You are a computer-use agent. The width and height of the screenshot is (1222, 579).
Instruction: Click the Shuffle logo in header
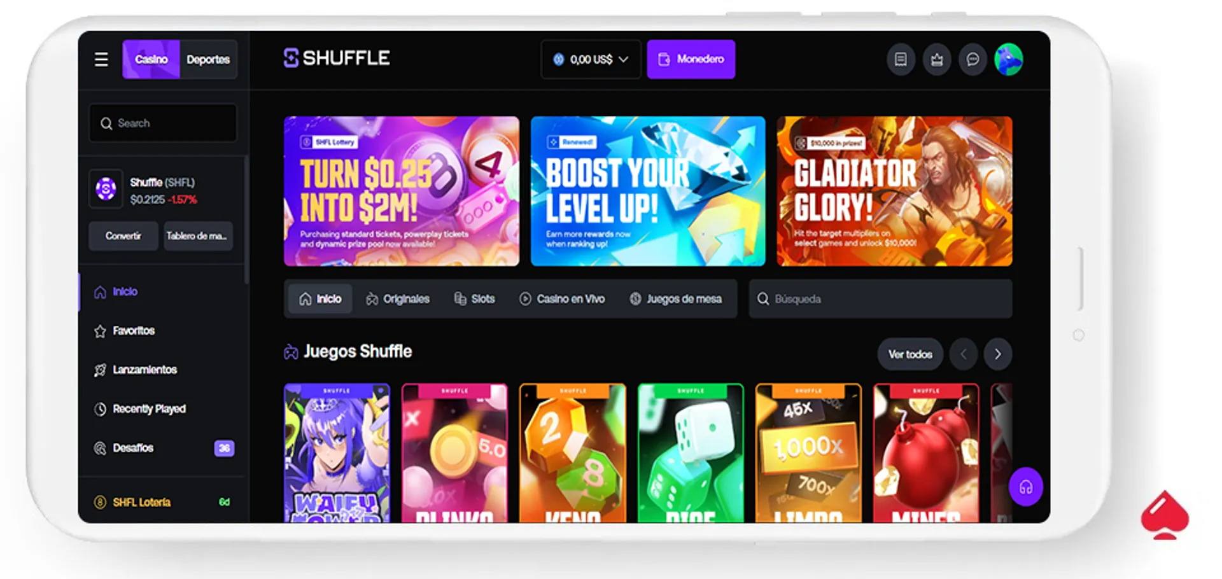pyautogui.click(x=337, y=58)
